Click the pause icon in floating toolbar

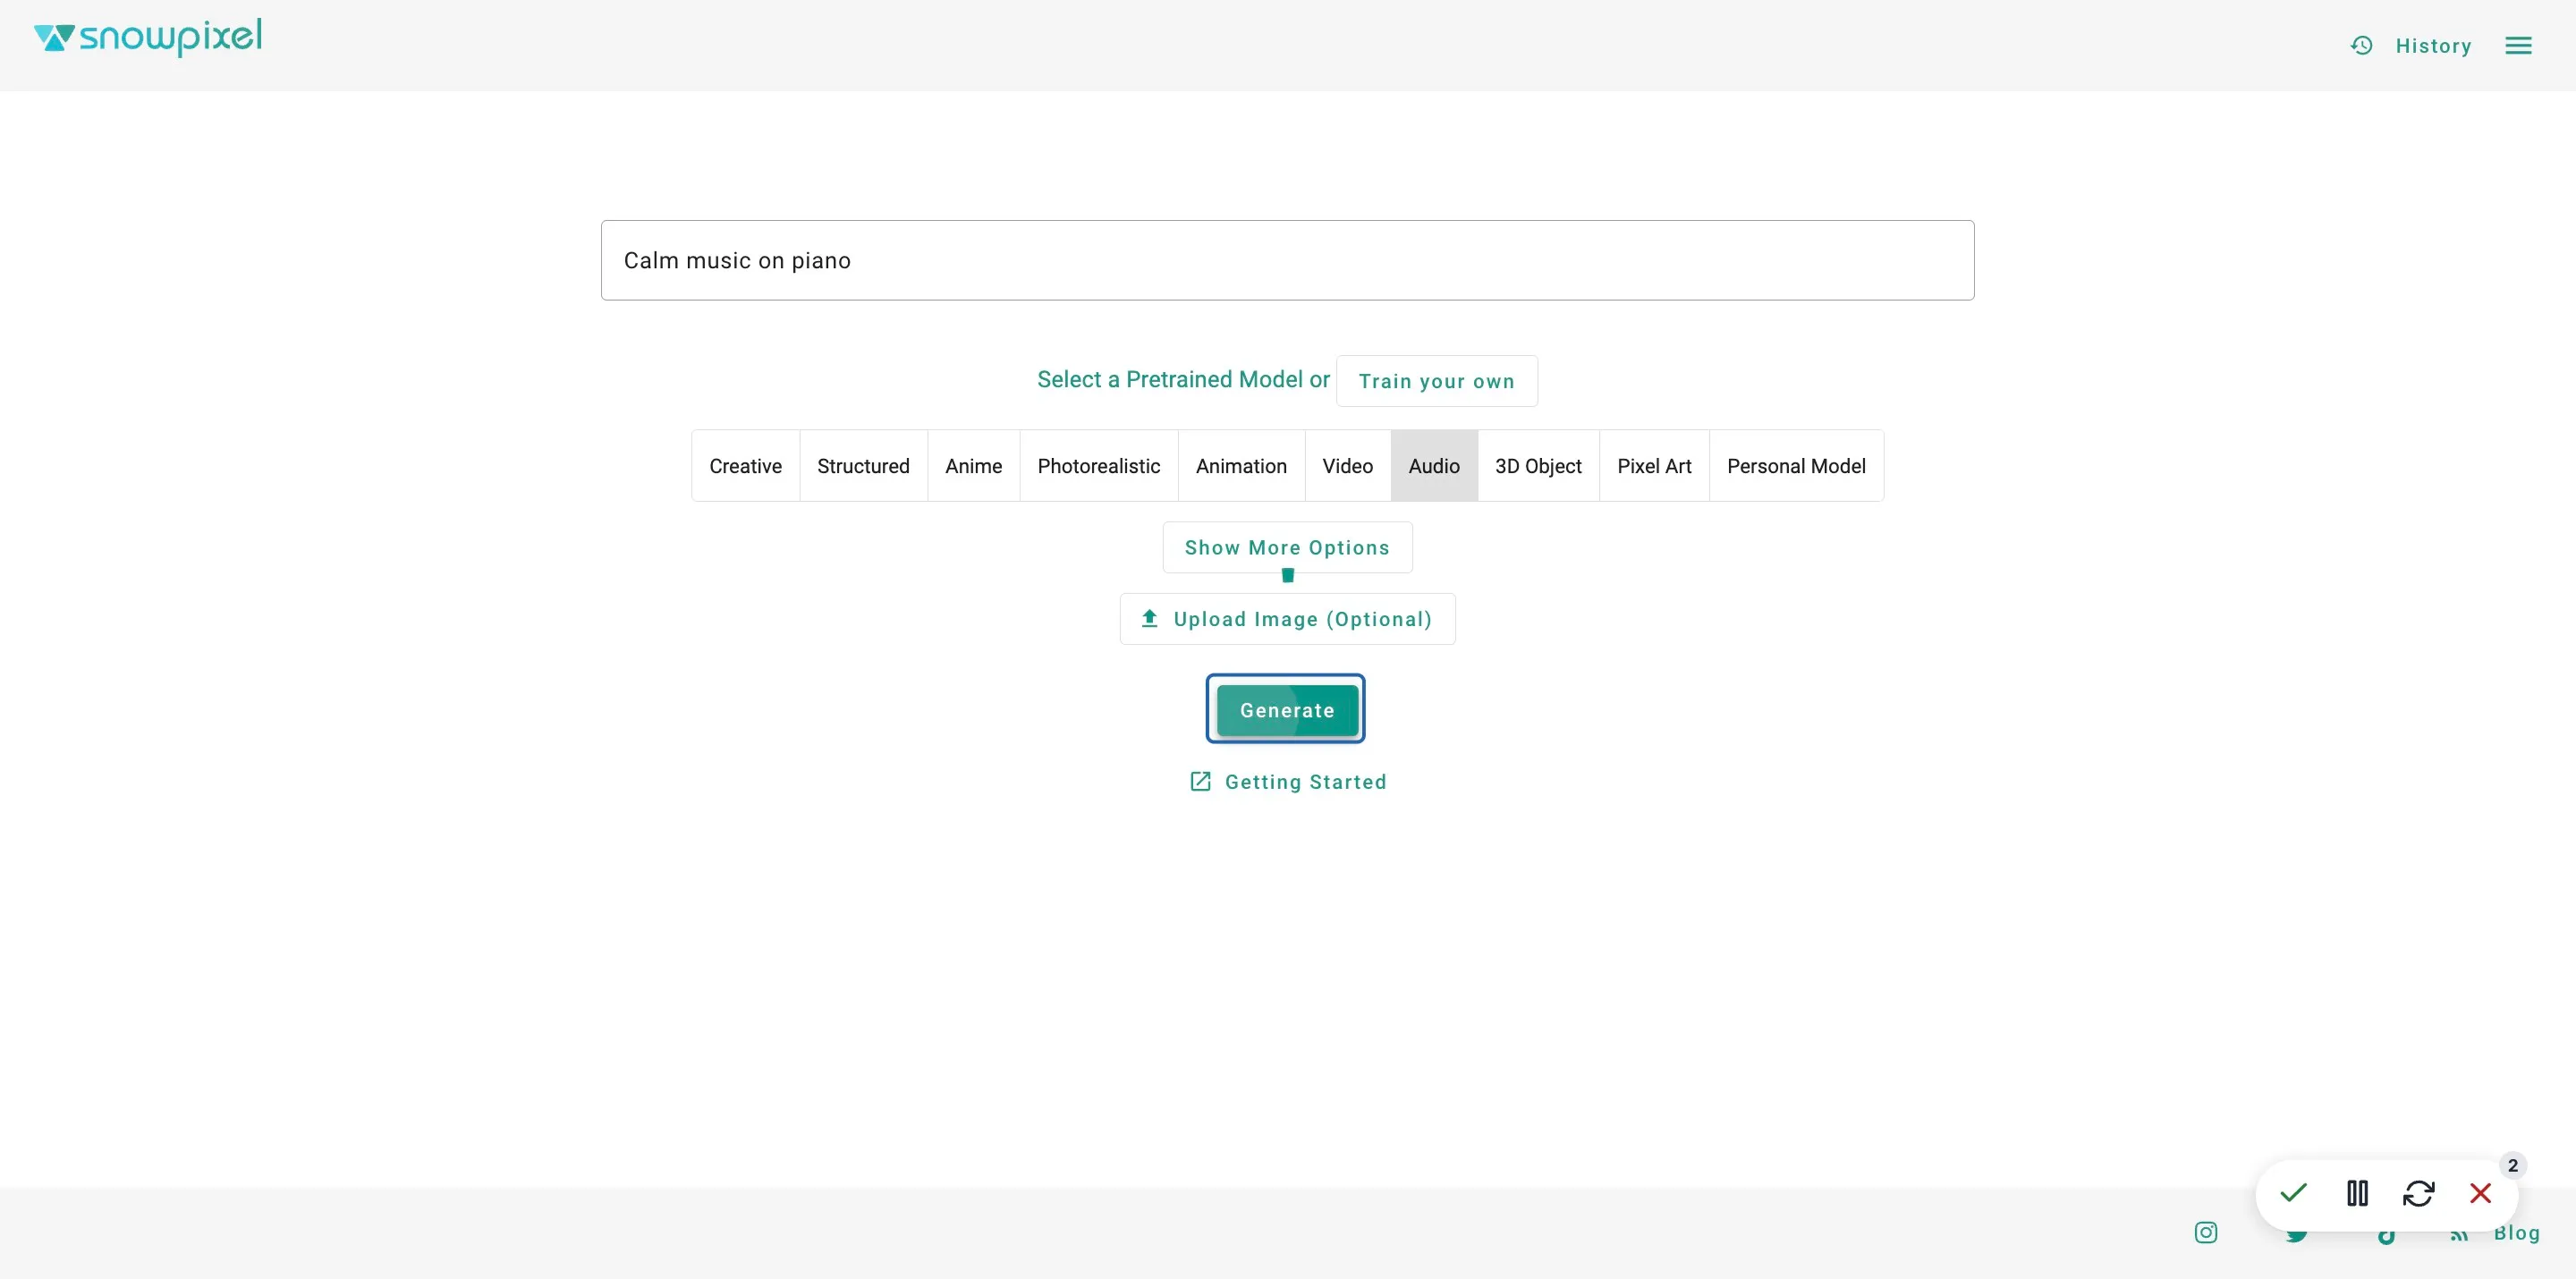[x=2357, y=1192]
